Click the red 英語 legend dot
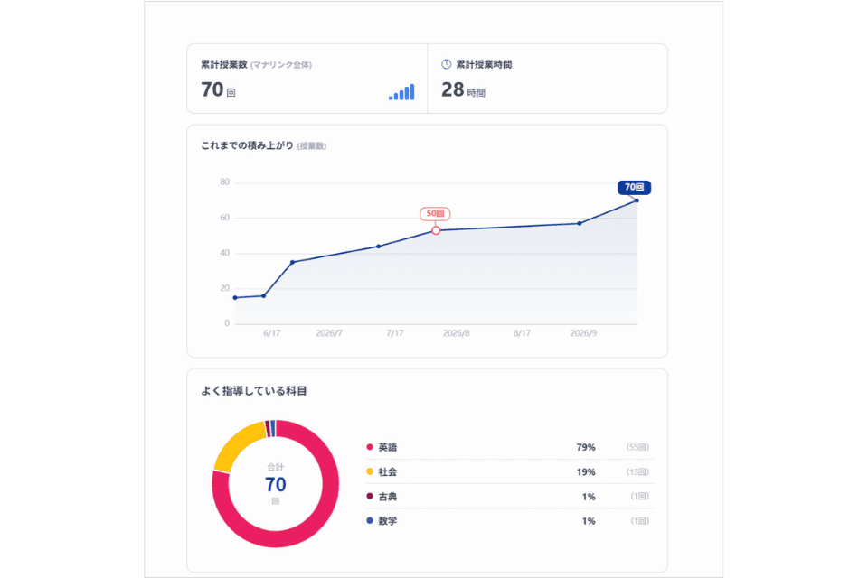 tap(370, 447)
